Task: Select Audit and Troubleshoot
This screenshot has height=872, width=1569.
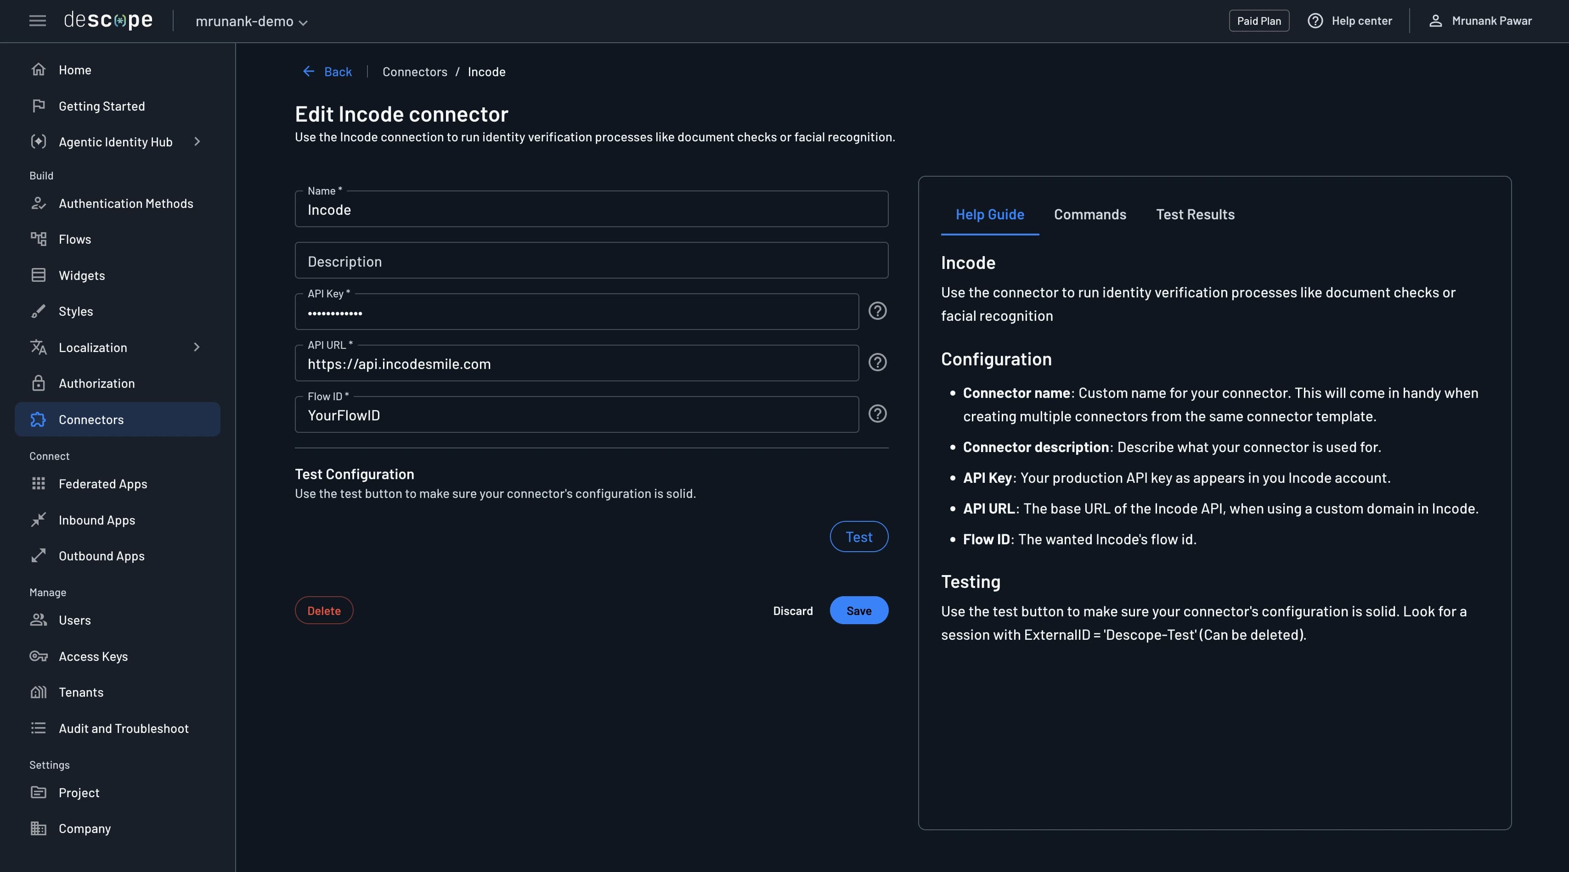Action: tap(124, 728)
